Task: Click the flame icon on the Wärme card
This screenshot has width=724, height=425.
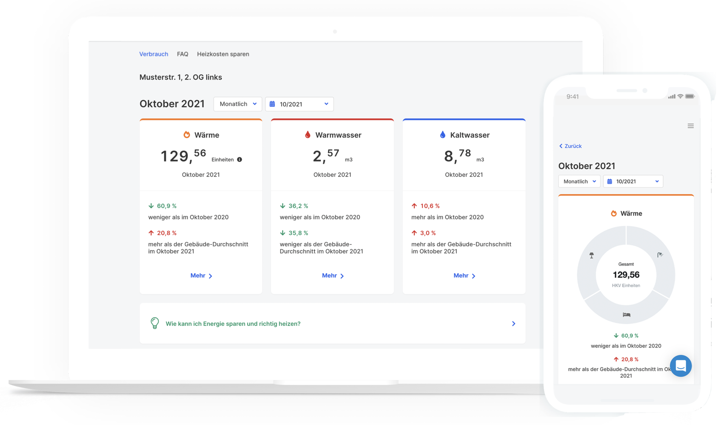Action: [187, 135]
